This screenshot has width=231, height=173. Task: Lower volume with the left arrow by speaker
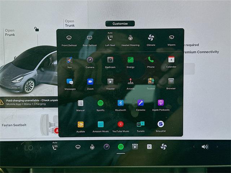tap(194, 147)
